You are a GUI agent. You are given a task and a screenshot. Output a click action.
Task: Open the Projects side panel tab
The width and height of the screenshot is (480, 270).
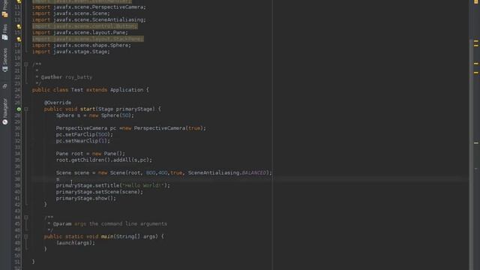click(x=5, y=9)
